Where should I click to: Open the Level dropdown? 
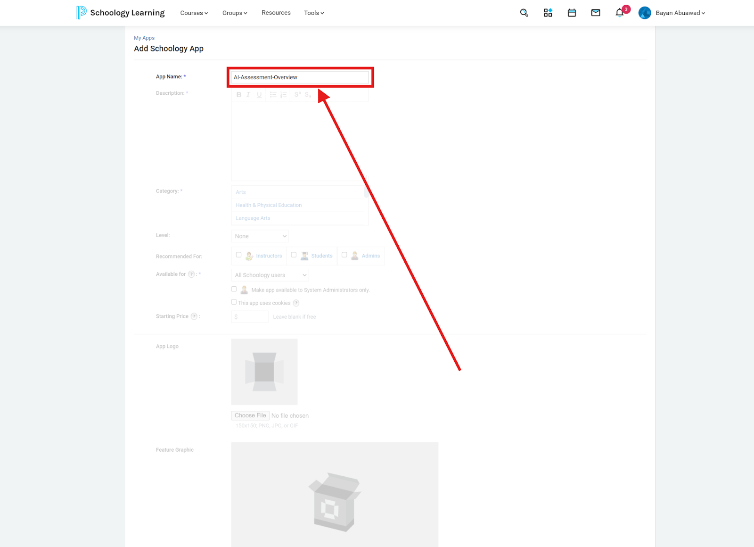click(260, 236)
